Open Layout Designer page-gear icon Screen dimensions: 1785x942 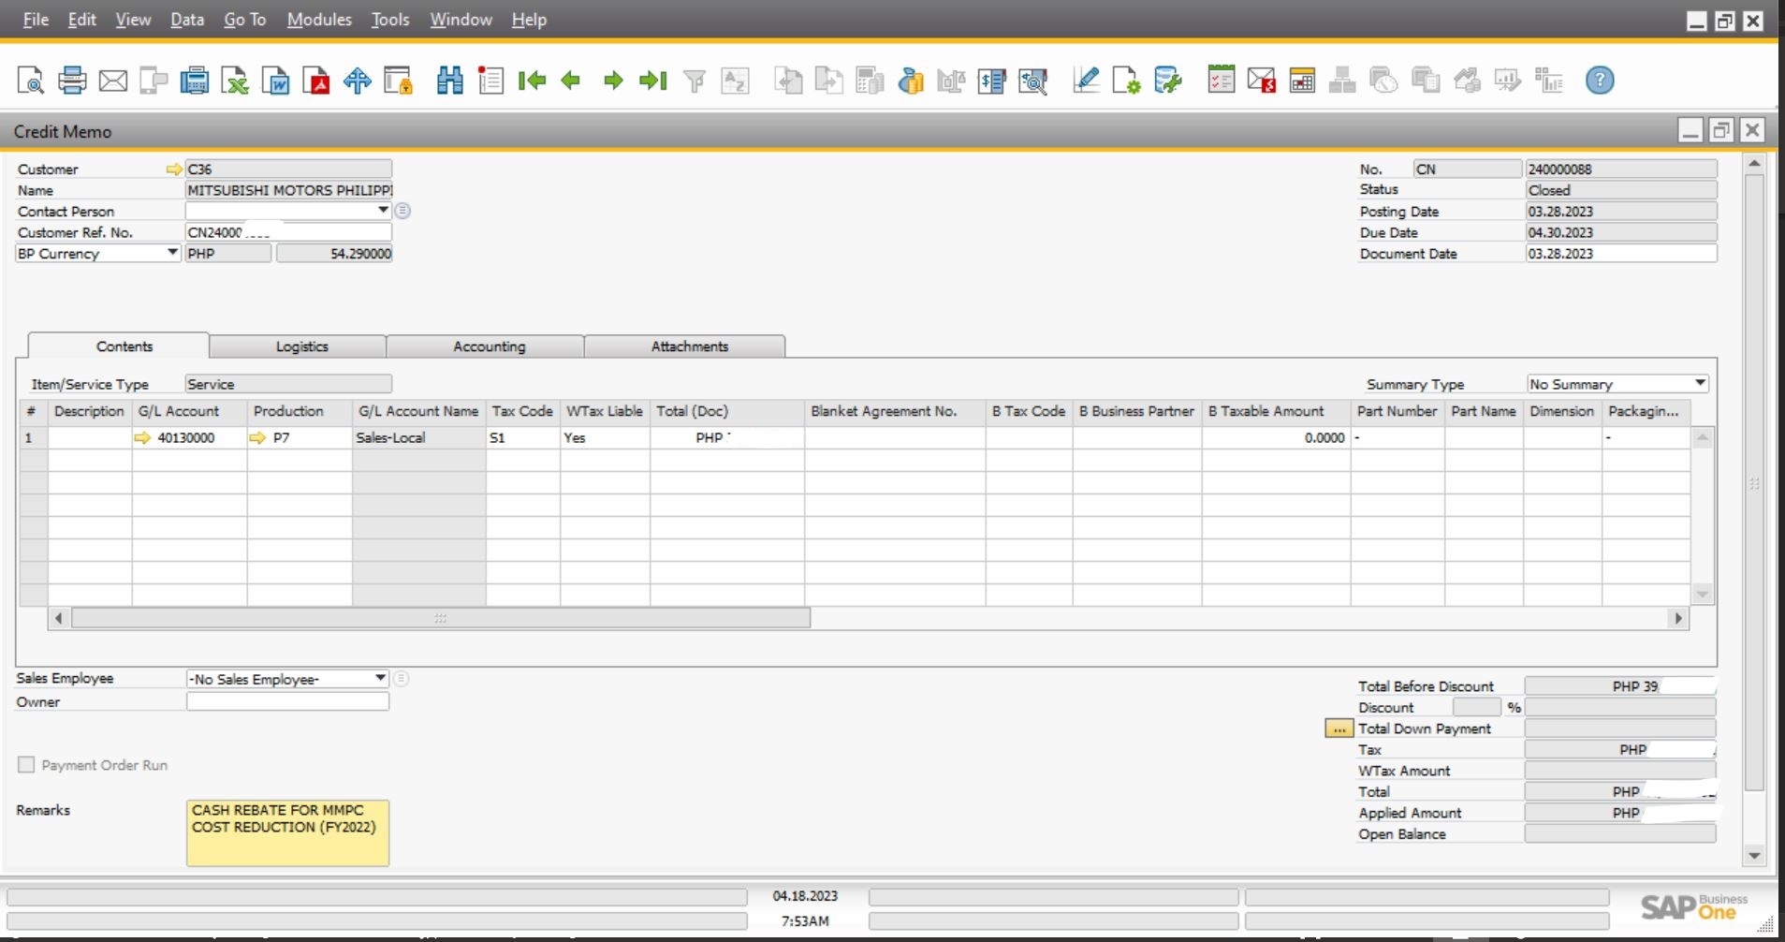click(x=1127, y=81)
